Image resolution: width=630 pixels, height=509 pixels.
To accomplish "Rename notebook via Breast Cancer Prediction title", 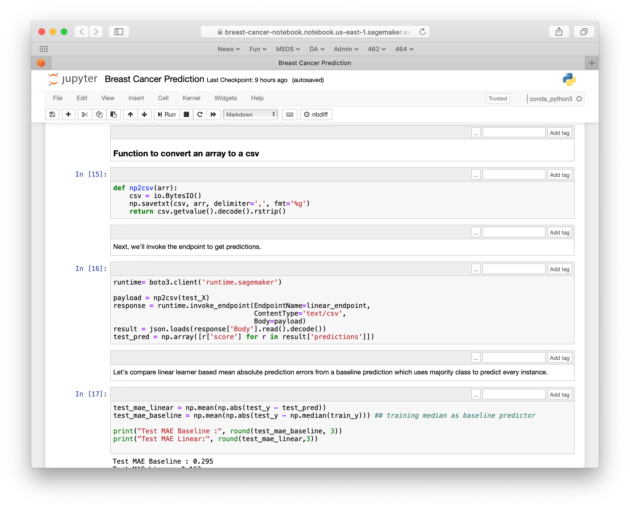I will click(x=154, y=79).
